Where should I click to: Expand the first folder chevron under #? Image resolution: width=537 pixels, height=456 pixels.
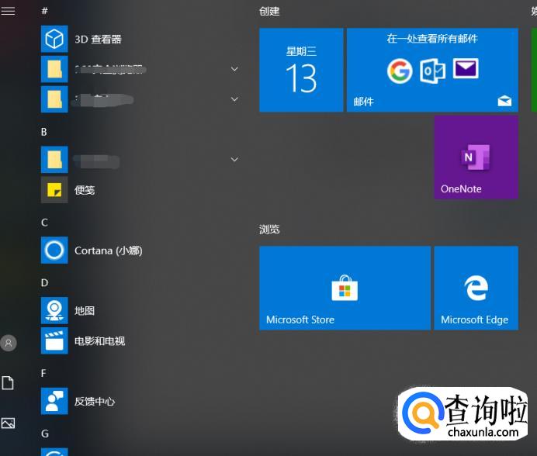tap(234, 69)
